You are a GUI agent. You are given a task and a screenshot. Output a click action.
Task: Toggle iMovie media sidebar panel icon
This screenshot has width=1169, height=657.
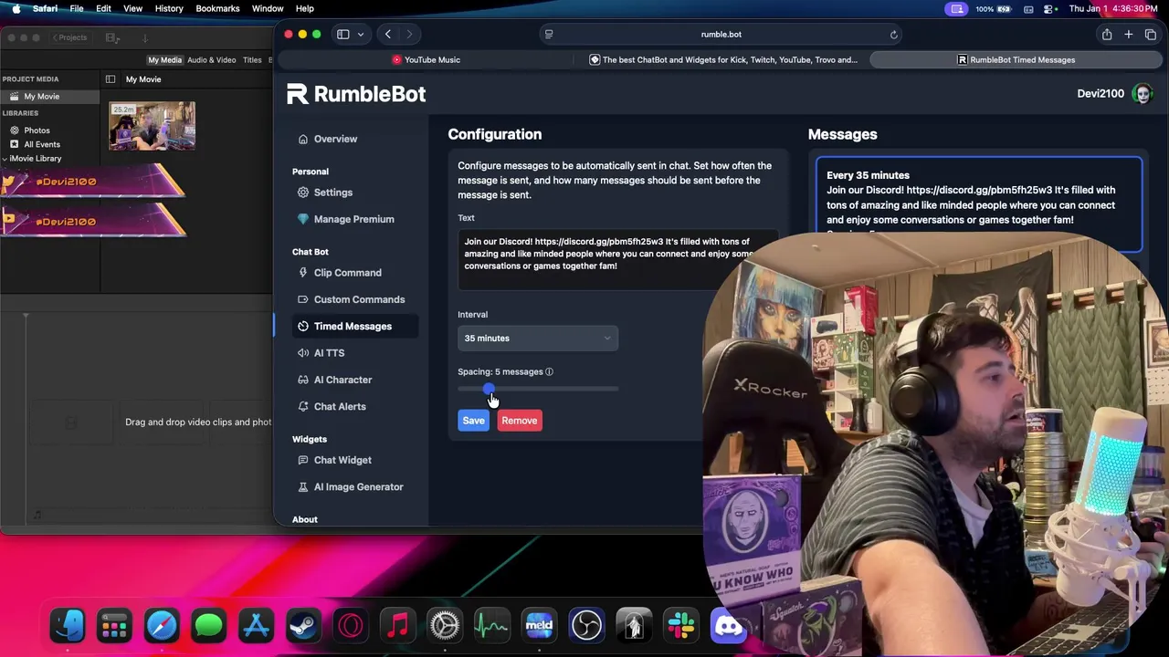click(x=111, y=79)
